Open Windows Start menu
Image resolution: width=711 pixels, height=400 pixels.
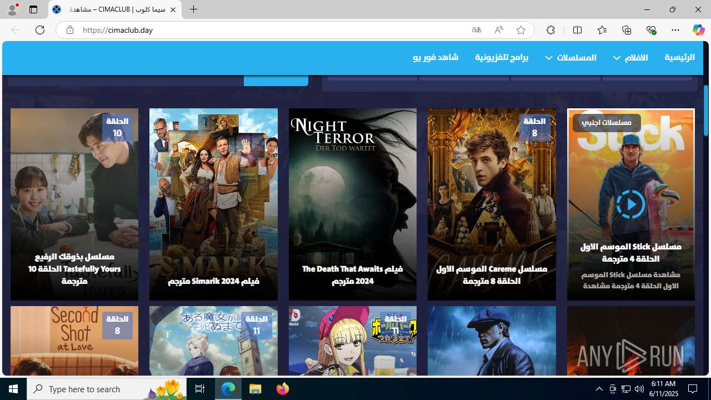click(13, 389)
